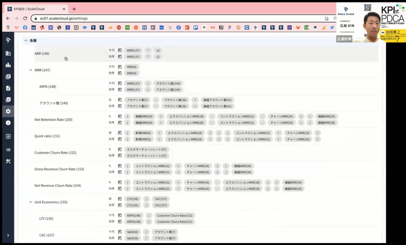Screen dimensions: 406x245
Task: Open the bar chart icon in sidebar
Action: pos(8,65)
